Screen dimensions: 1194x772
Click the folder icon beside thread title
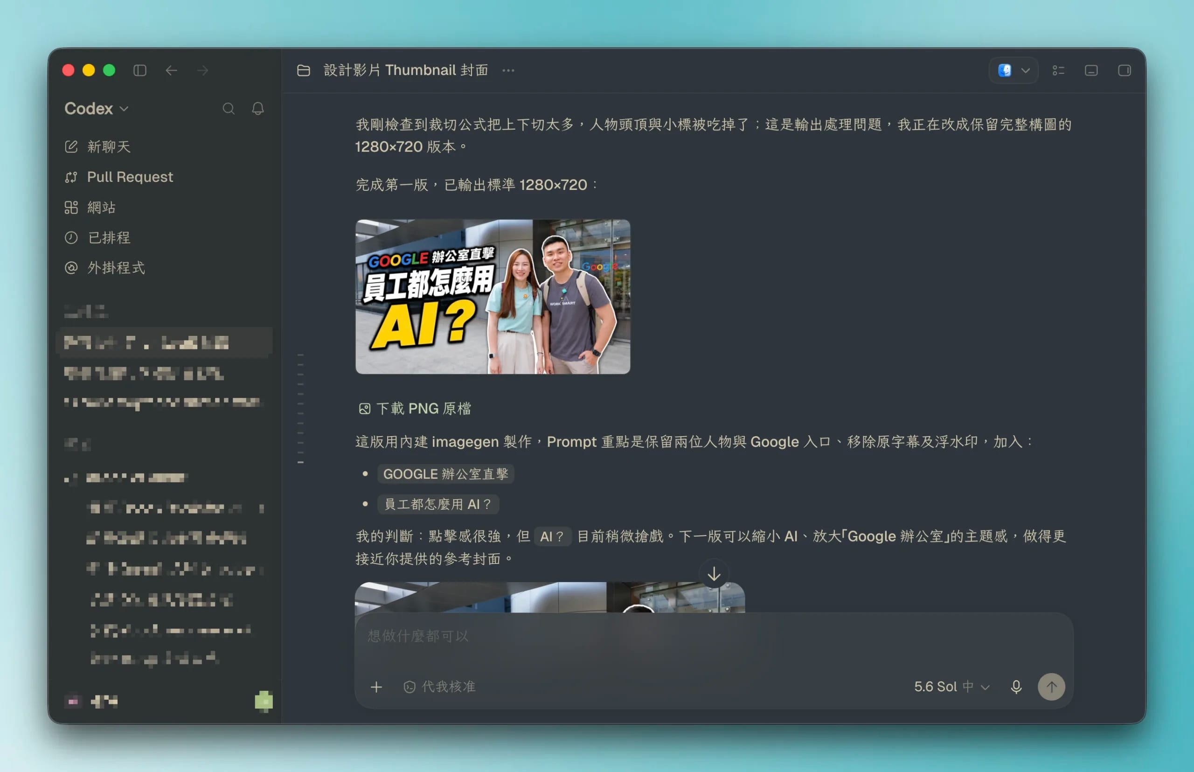pos(303,70)
